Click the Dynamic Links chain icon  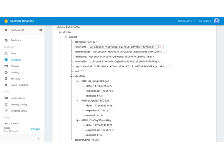pyautogui.click(x=6, y=111)
